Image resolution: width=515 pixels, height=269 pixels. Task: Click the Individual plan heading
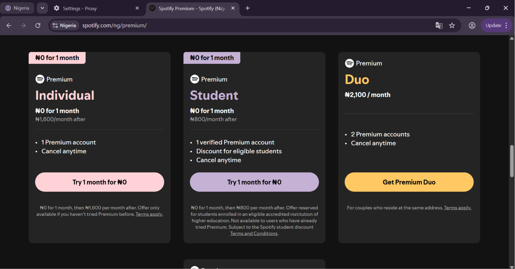[x=65, y=95]
